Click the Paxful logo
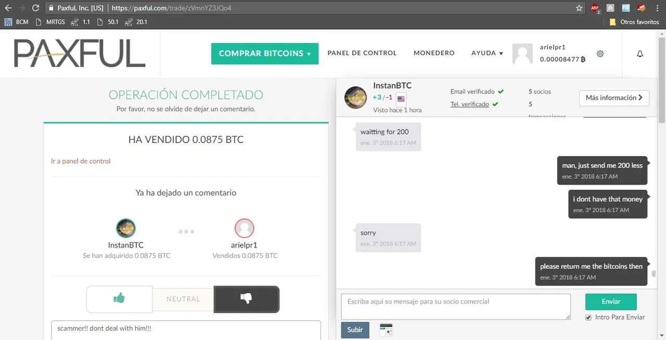The height and width of the screenshot is (340, 666). tap(80, 53)
